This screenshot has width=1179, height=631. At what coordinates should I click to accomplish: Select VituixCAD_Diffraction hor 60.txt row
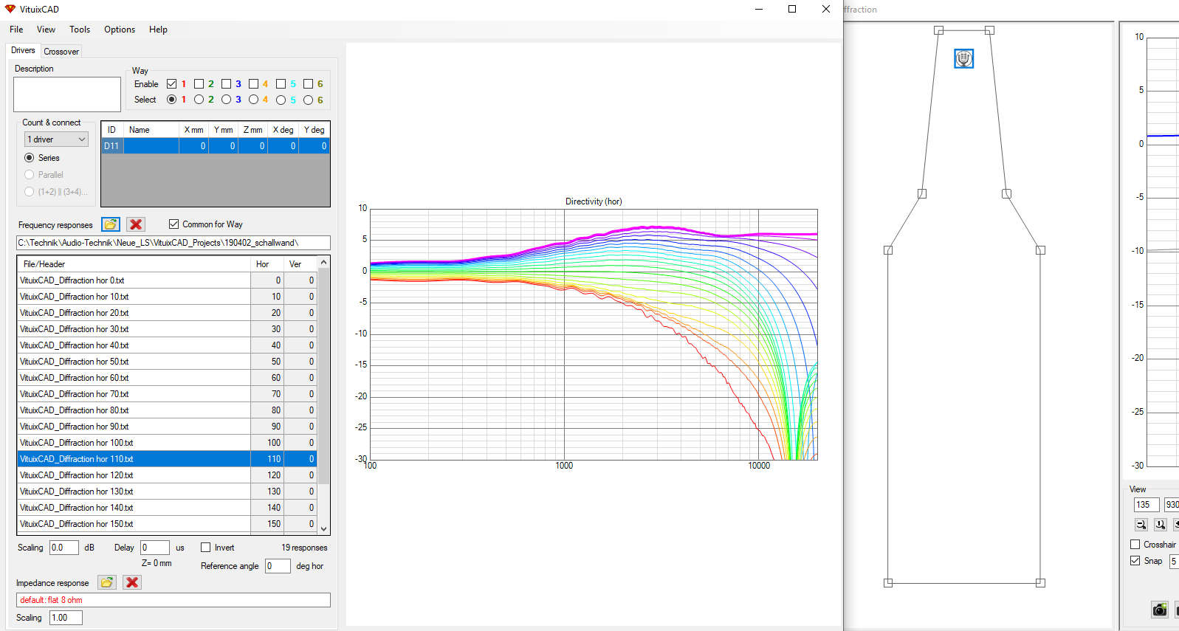coord(133,378)
